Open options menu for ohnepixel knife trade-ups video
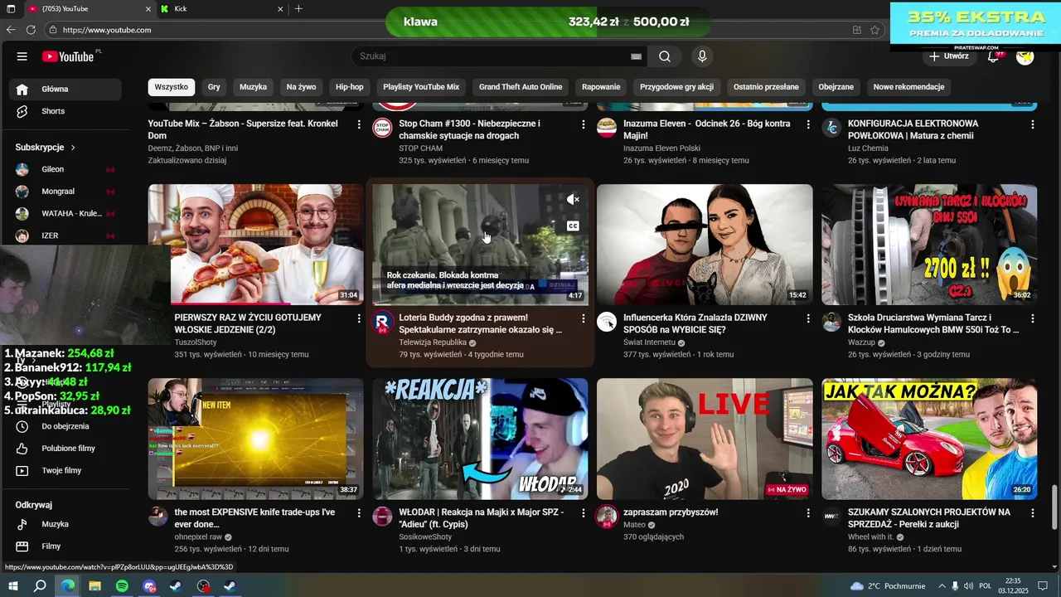 [359, 513]
